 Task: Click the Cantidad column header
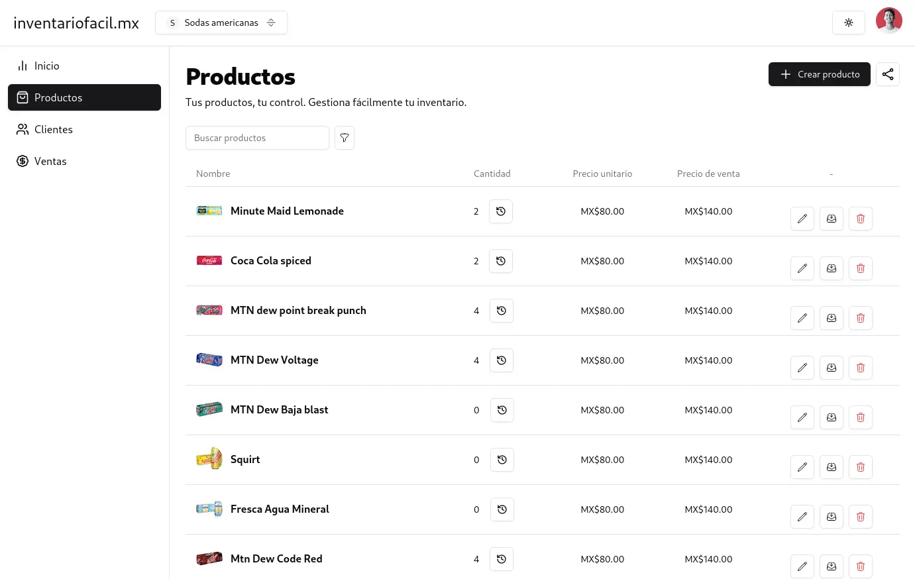pos(492,174)
